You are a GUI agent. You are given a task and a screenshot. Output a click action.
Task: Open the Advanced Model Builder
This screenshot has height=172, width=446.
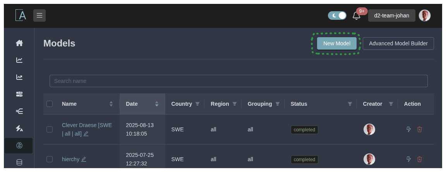pyautogui.click(x=398, y=43)
